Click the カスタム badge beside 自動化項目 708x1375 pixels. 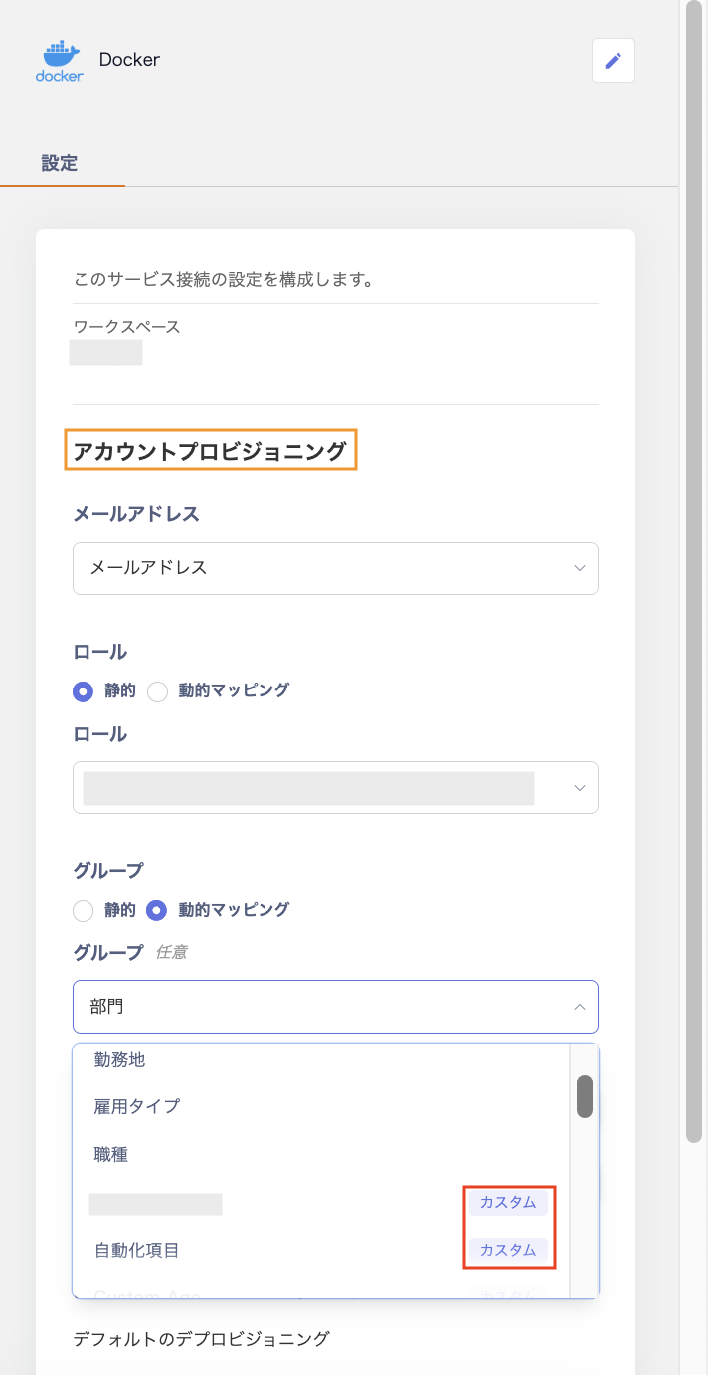click(x=508, y=1250)
